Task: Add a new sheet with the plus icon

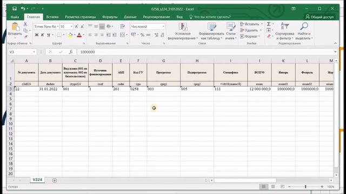Action: pyautogui.click(x=55, y=181)
